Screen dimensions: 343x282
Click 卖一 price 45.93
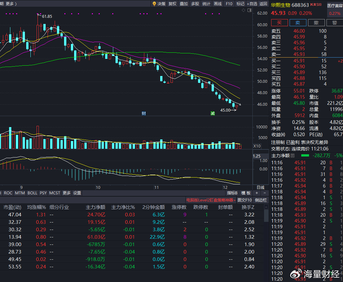299,54
